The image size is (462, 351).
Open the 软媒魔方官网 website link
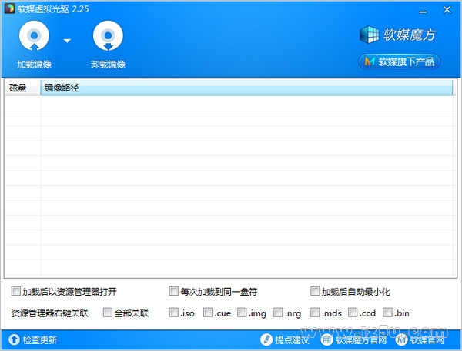coord(362,339)
